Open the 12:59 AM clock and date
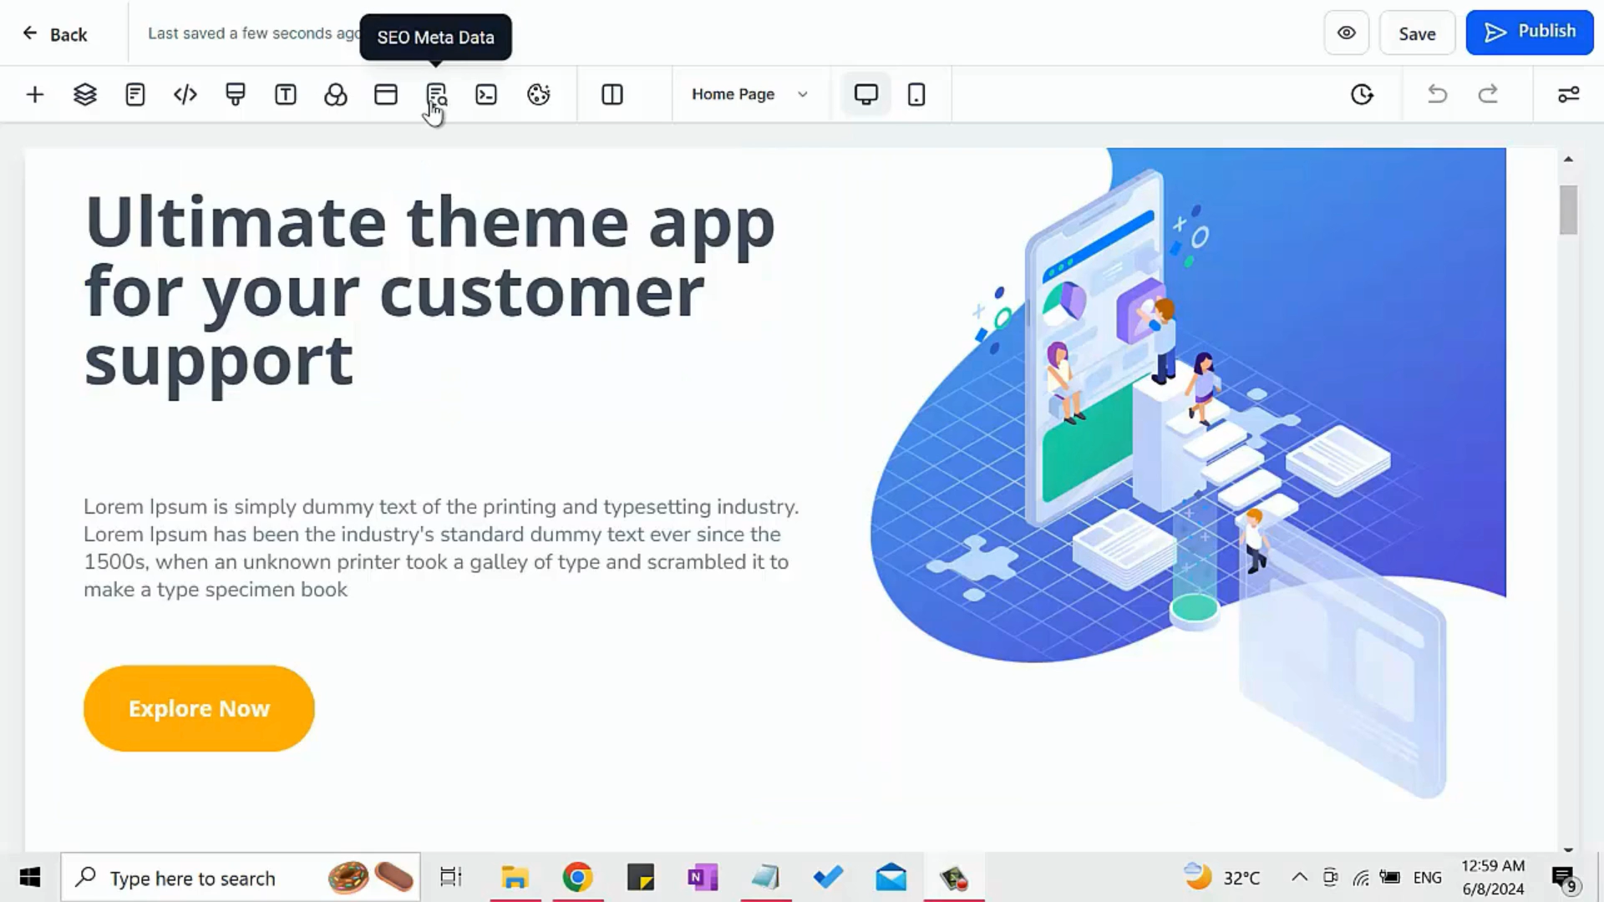This screenshot has height=902, width=1604. tap(1493, 878)
